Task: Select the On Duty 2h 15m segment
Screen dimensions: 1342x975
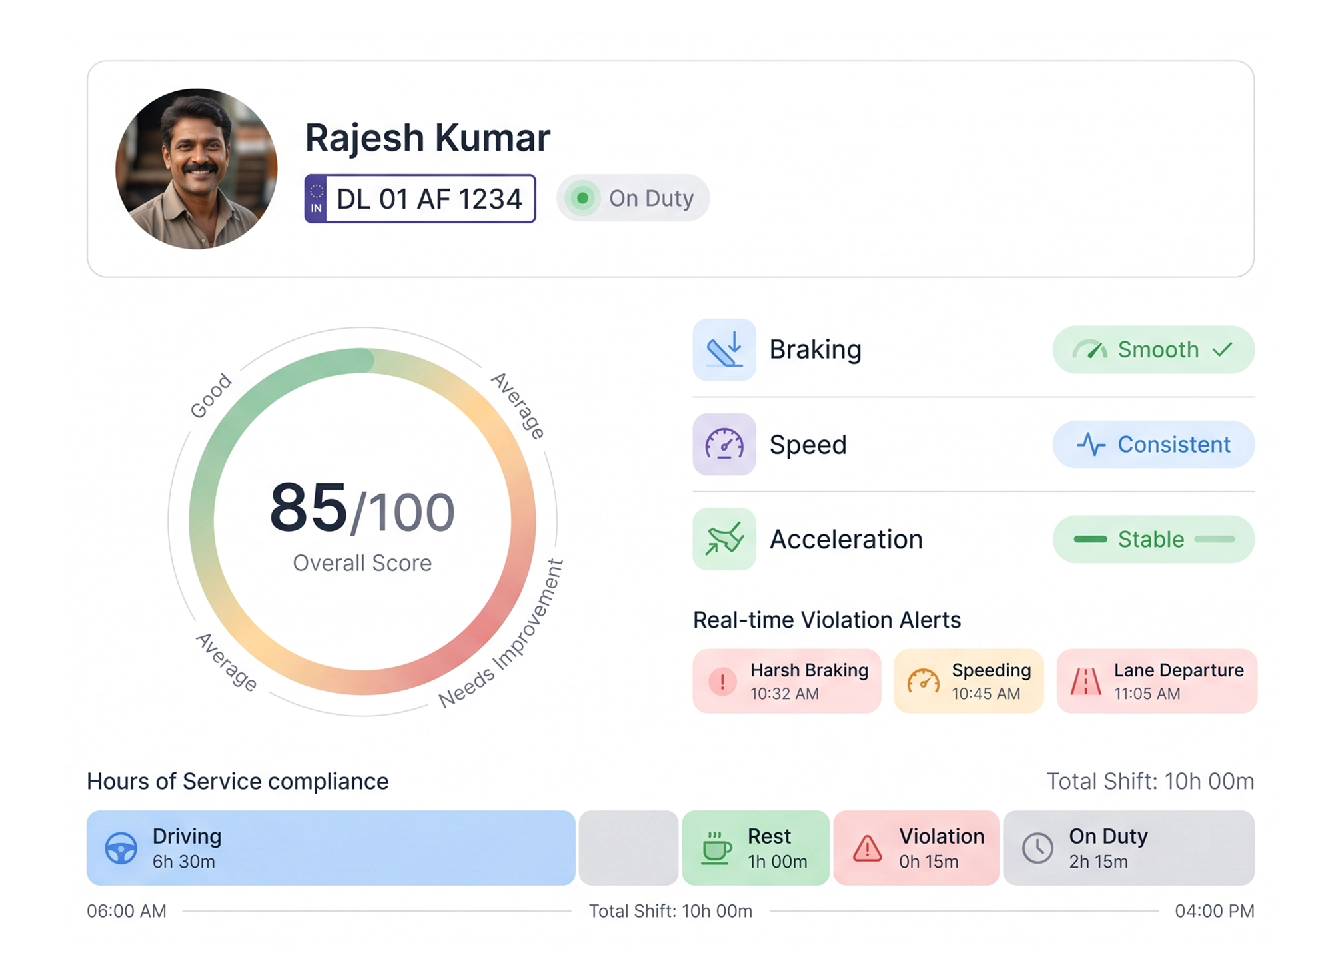Action: coord(1129,848)
